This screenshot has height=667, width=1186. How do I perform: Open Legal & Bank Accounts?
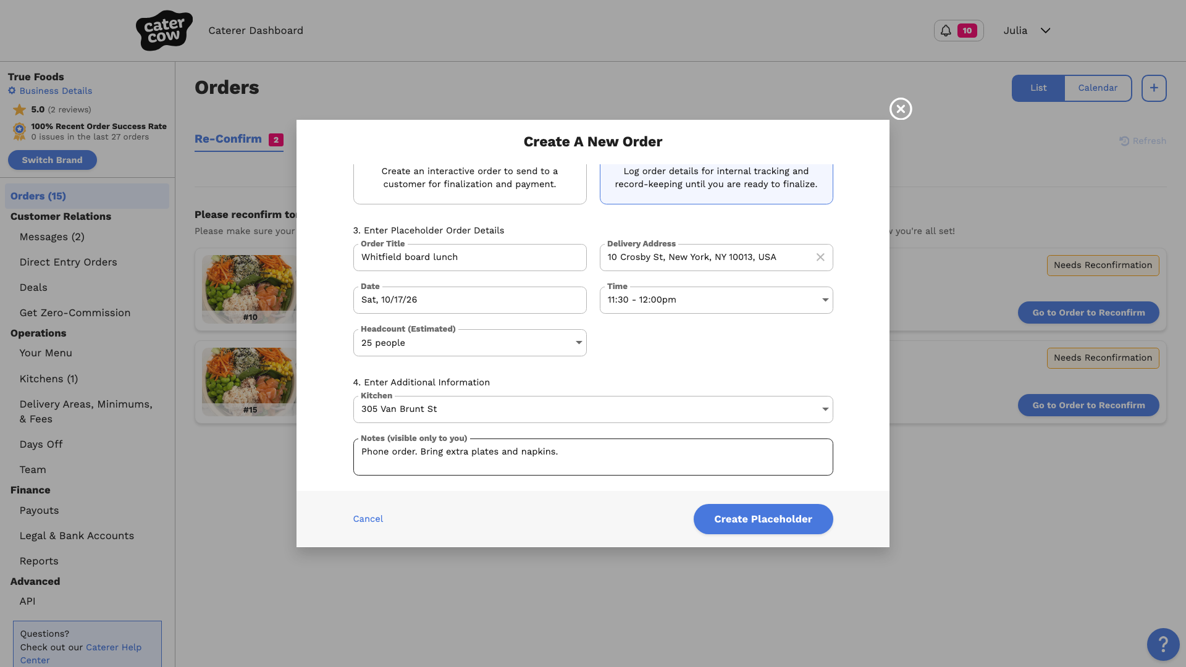pyautogui.click(x=77, y=536)
